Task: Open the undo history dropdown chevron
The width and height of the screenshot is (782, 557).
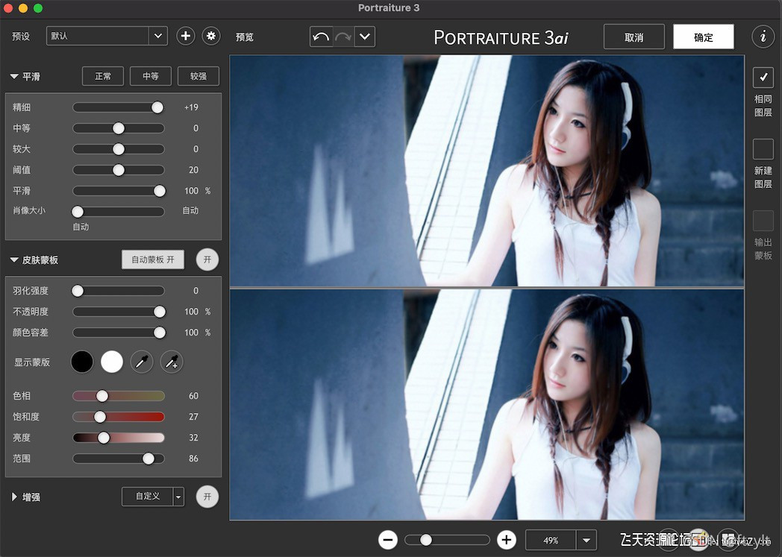Action: (x=365, y=37)
